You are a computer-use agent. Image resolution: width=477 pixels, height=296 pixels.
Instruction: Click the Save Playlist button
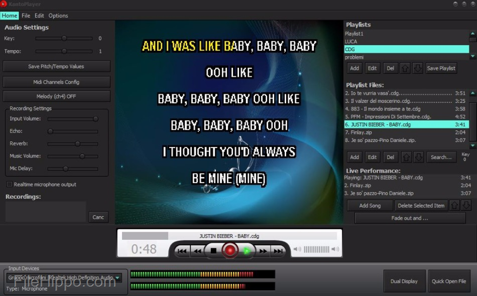point(441,68)
